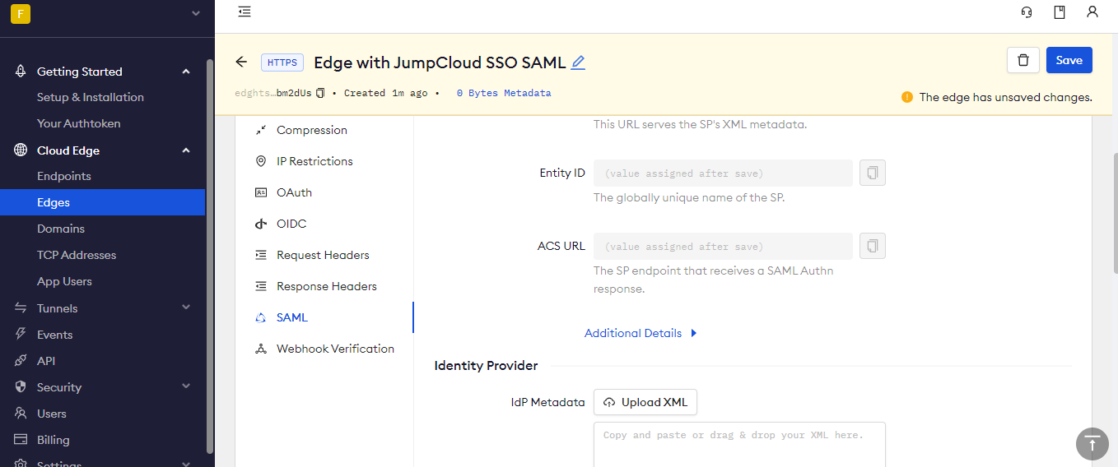Go back with the left arrow
This screenshot has width=1118, height=467.
coord(241,62)
